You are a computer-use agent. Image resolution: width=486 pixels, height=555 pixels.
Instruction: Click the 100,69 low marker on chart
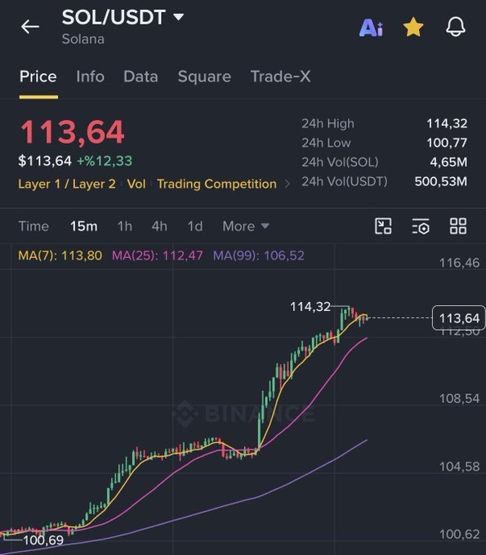click(x=43, y=540)
